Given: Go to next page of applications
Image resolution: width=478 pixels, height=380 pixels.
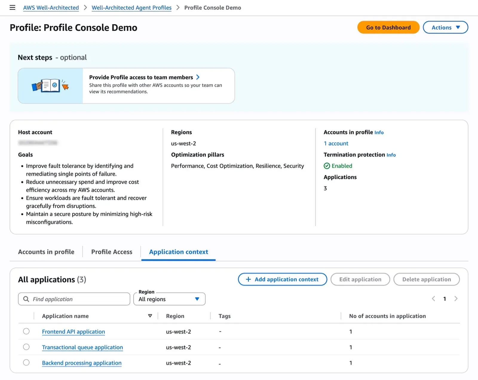Looking at the screenshot, I should coord(456,299).
